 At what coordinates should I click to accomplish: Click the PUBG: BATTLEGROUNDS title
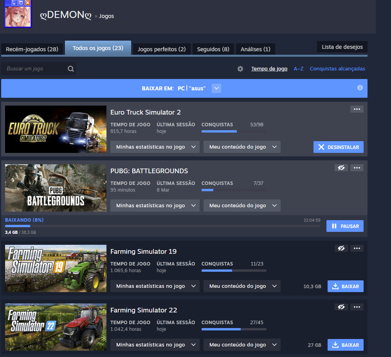pos(149,171)
